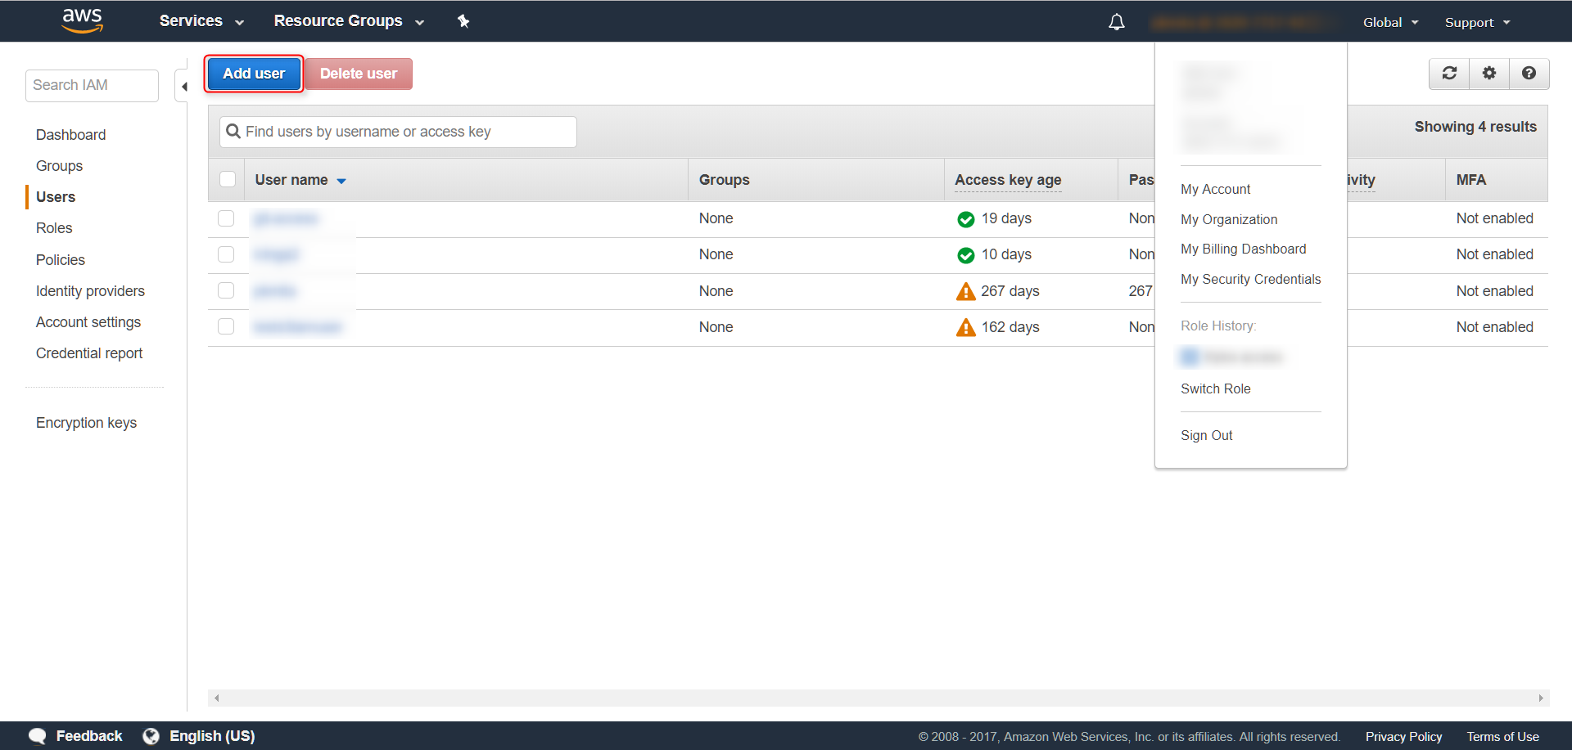Open the Policies section
1572x750 pixels.
pos(61,260)
